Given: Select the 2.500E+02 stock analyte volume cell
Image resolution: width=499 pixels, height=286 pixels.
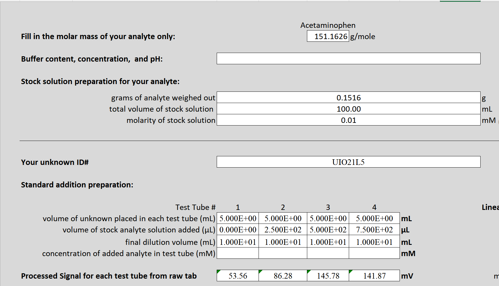Looking at the screenshot, I should (x=283, y=230).
